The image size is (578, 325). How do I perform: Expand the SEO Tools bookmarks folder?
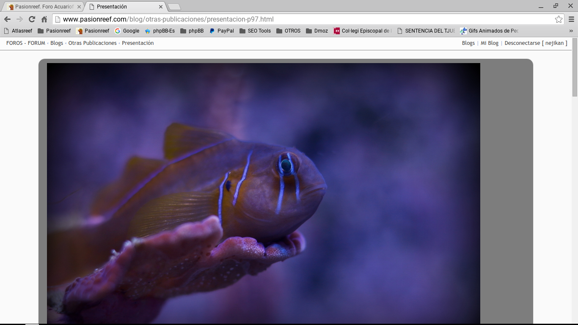(255, 31)
